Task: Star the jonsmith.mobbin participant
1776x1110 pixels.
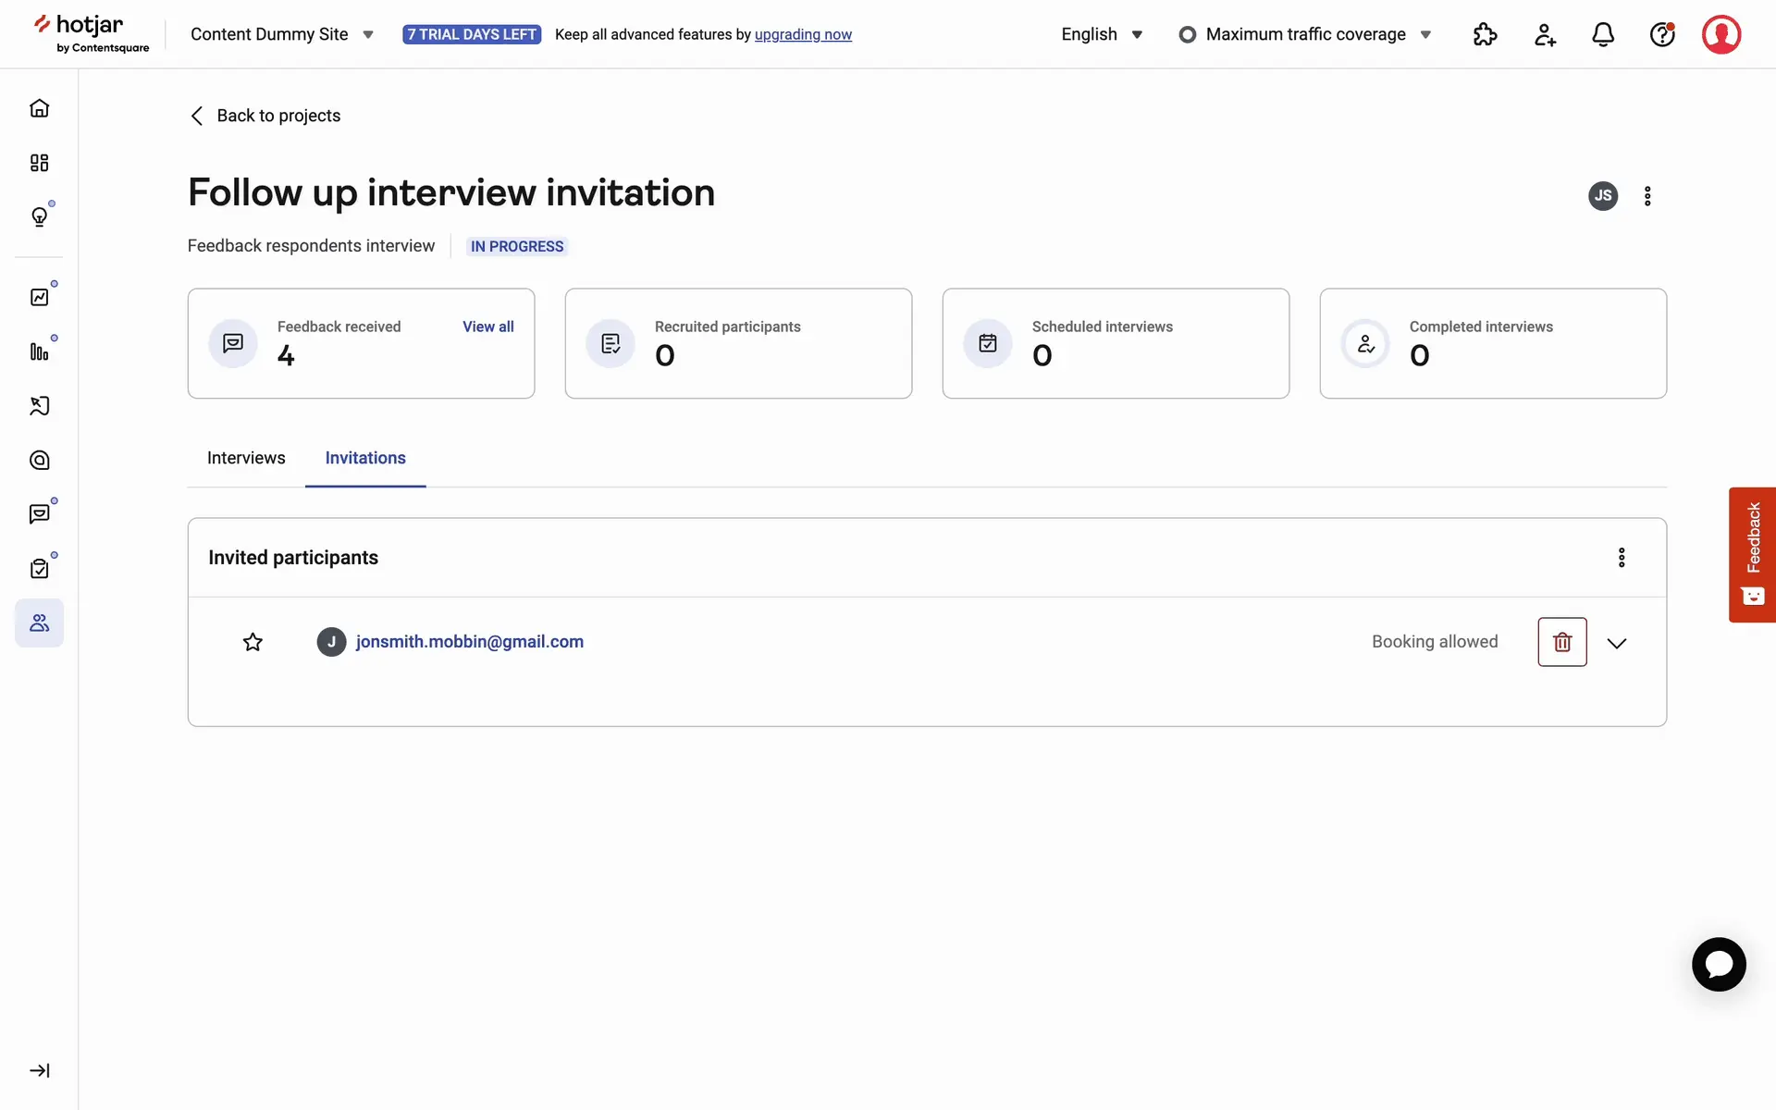Action: click(253, 642)
